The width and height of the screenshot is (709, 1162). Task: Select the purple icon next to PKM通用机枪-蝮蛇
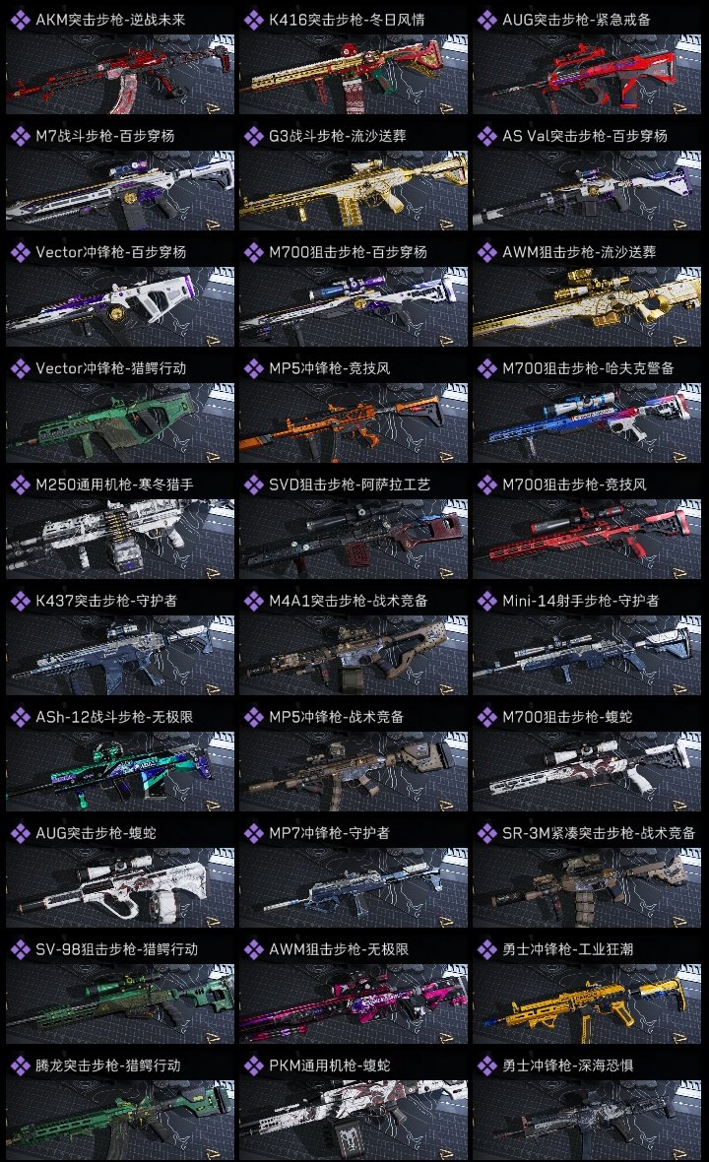point(253,1065)
